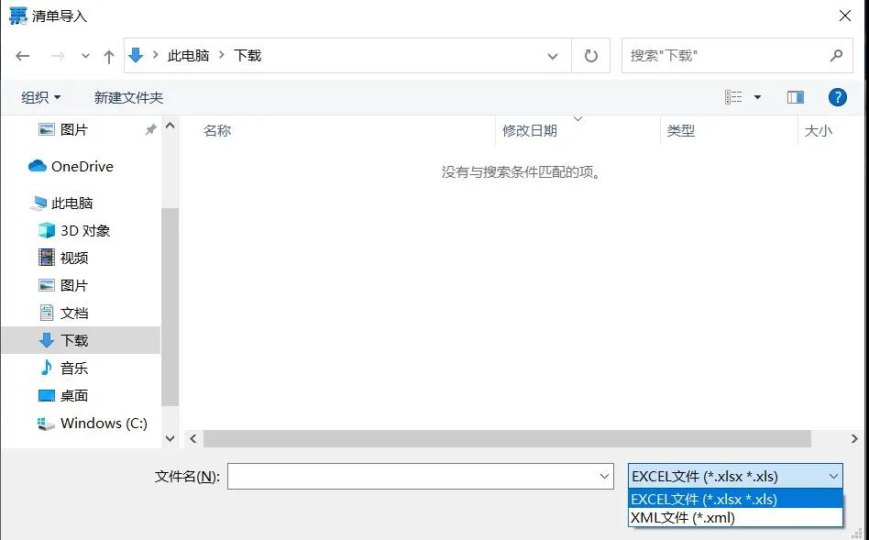
Task: Open the Help question mark icon
Action: [x=837, y=97]
